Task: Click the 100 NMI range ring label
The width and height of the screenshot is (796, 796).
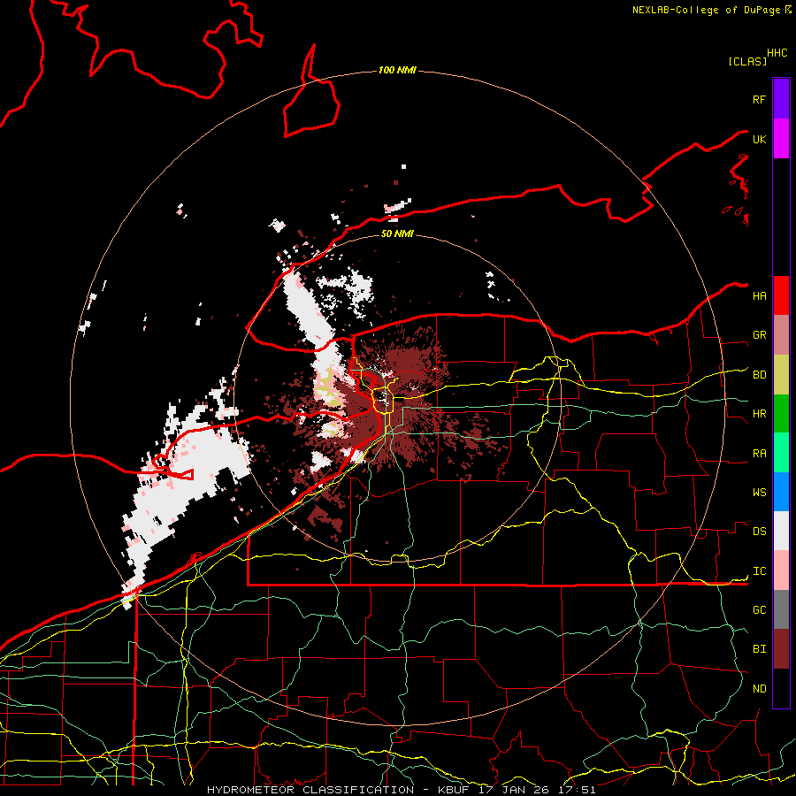Action: (397, 70)
